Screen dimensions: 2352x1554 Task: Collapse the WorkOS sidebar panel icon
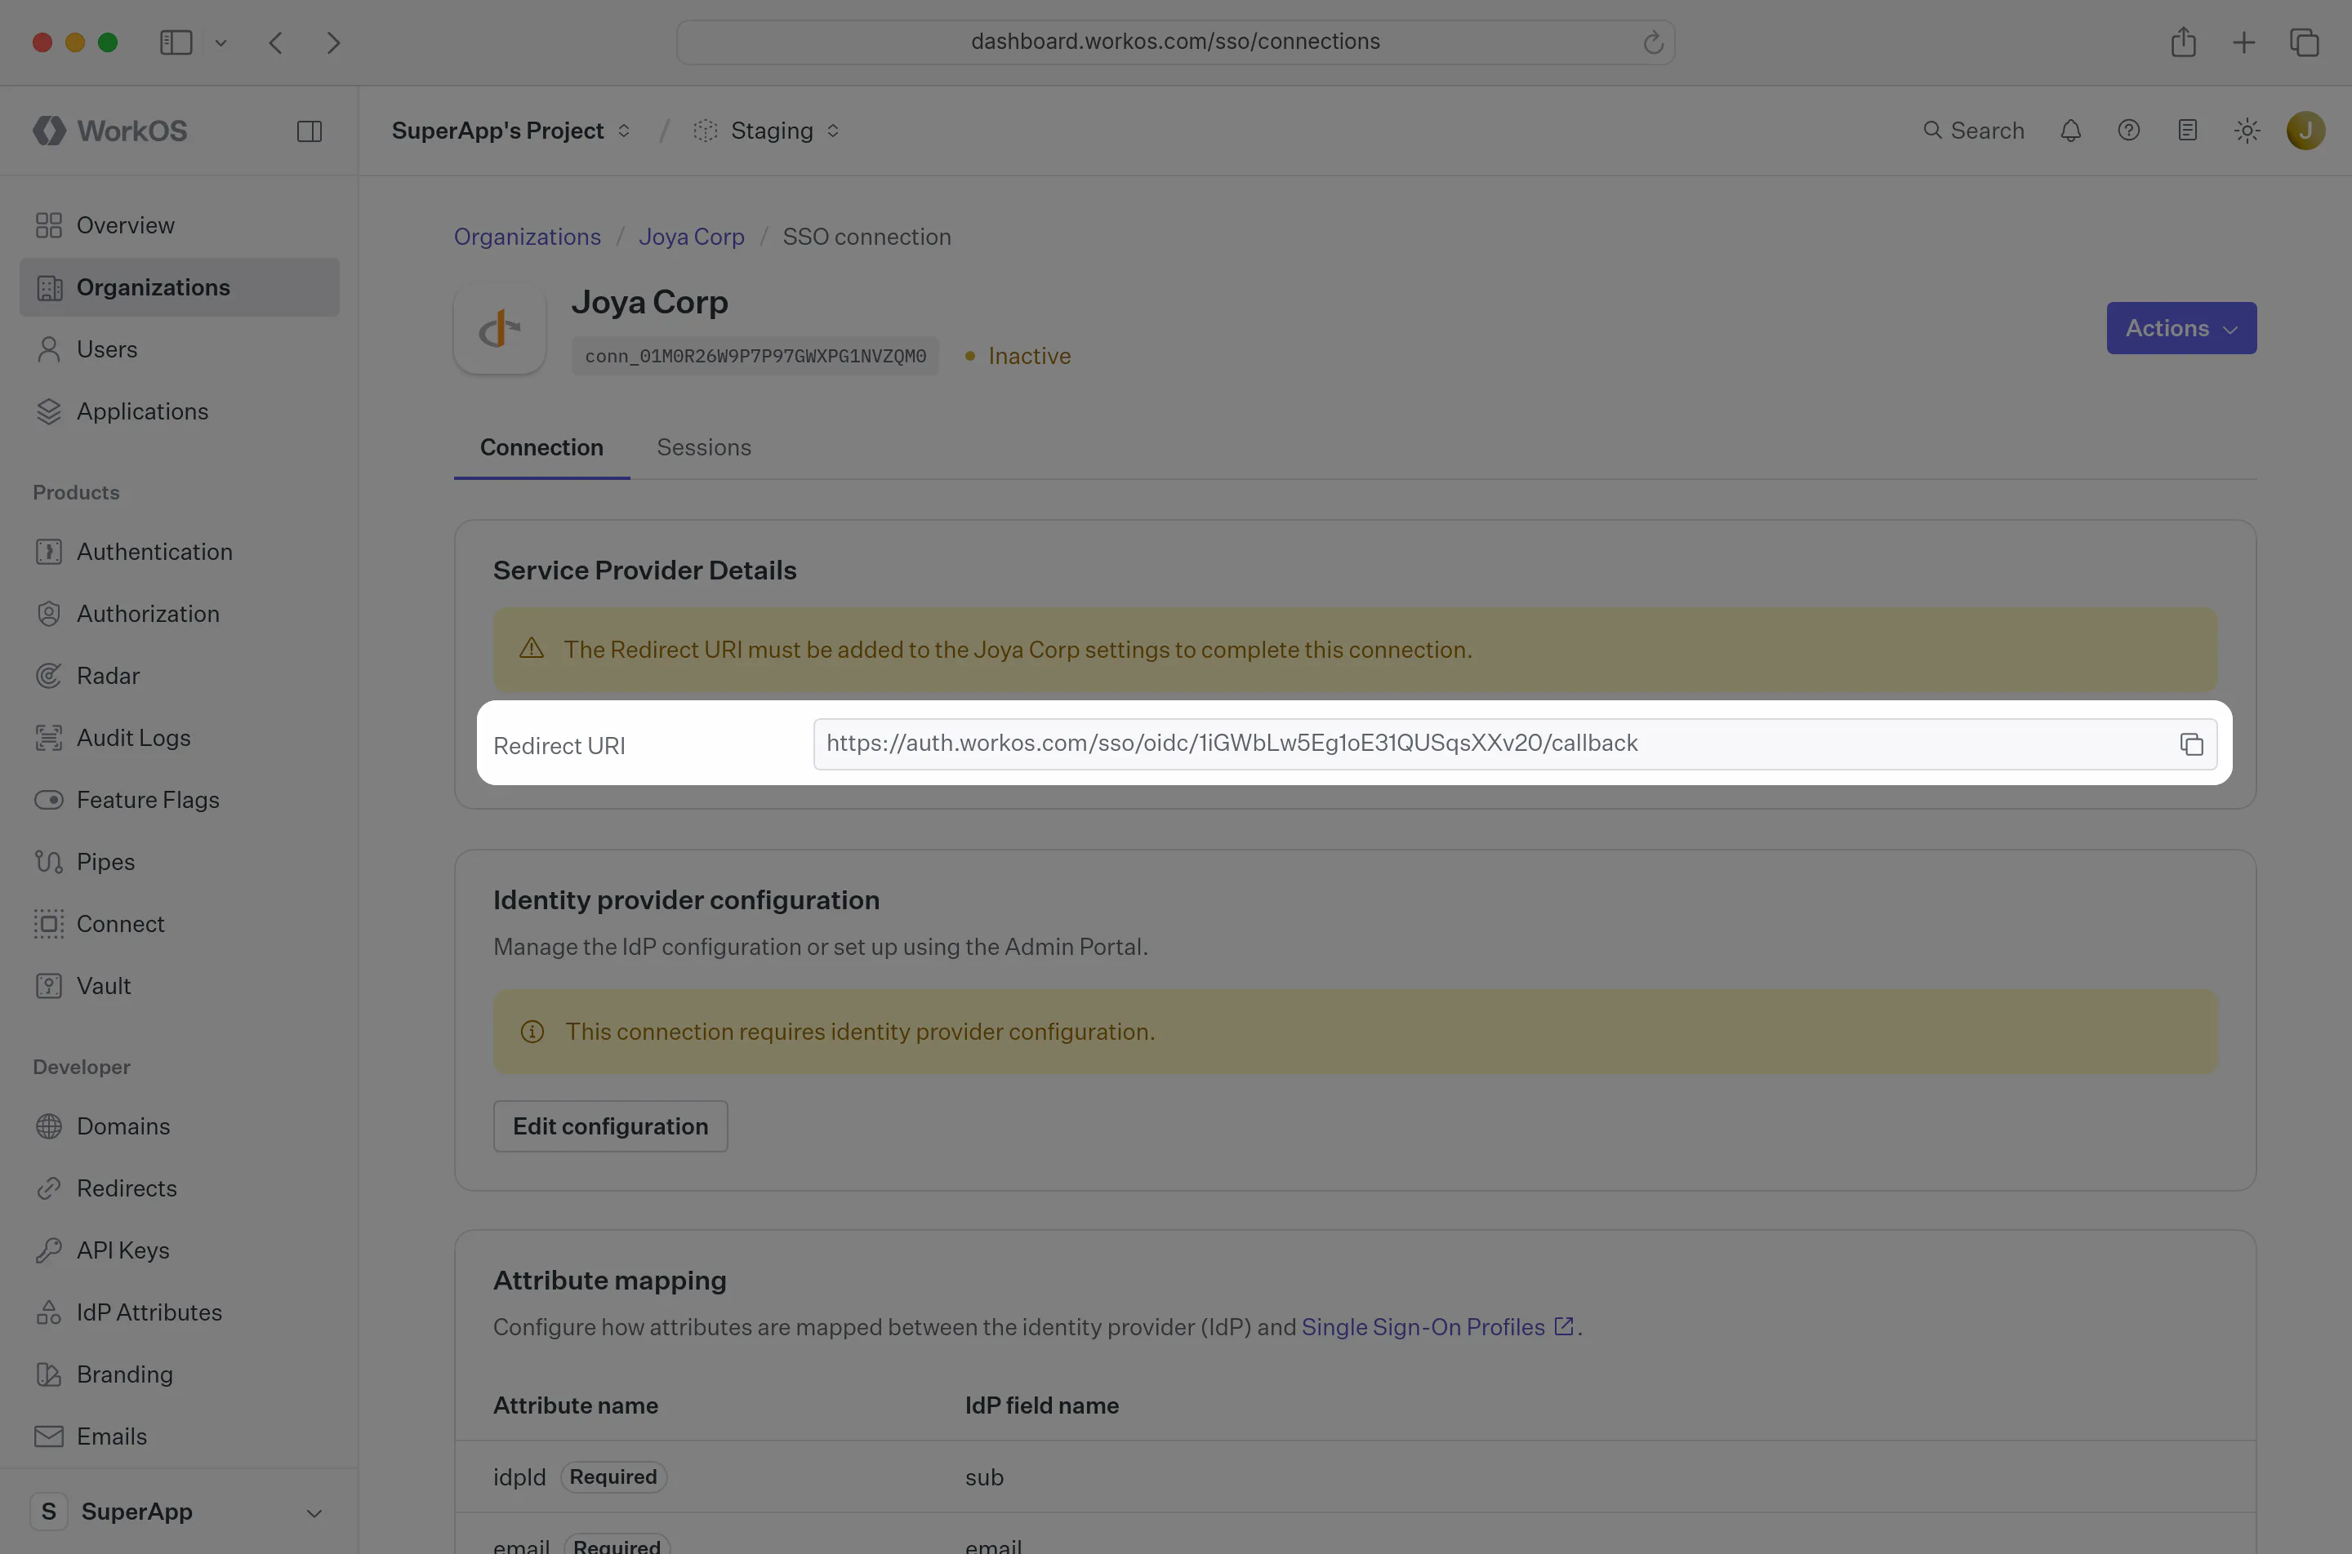(310, 131)
